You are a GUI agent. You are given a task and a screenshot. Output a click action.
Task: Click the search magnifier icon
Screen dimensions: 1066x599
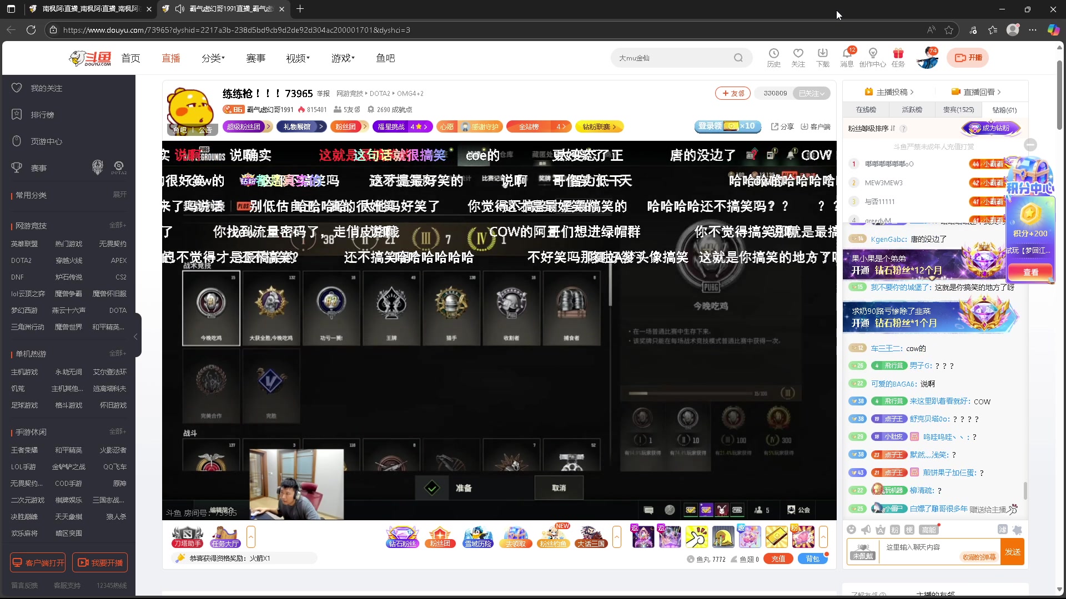[x=738, y=58]
